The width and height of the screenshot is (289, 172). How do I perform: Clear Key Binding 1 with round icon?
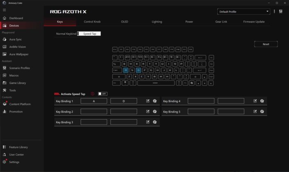coord(155,101)
